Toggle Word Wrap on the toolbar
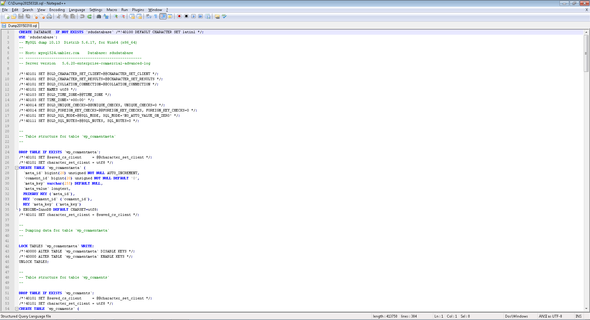 click(x=149, y=16)
